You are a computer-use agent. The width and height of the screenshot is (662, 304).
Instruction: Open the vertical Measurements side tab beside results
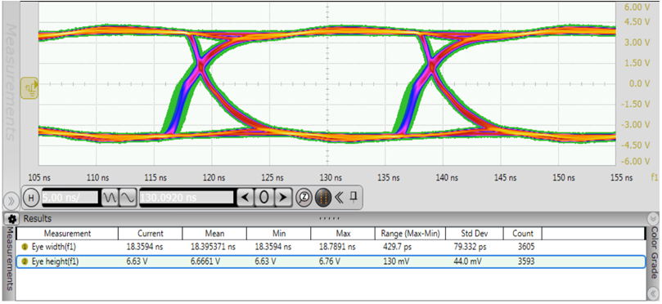10,259
